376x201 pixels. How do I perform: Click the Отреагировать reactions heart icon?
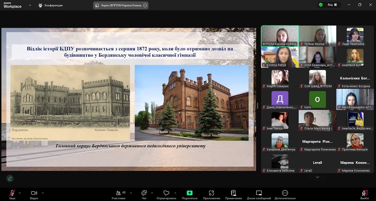click(x=166, y=193)
